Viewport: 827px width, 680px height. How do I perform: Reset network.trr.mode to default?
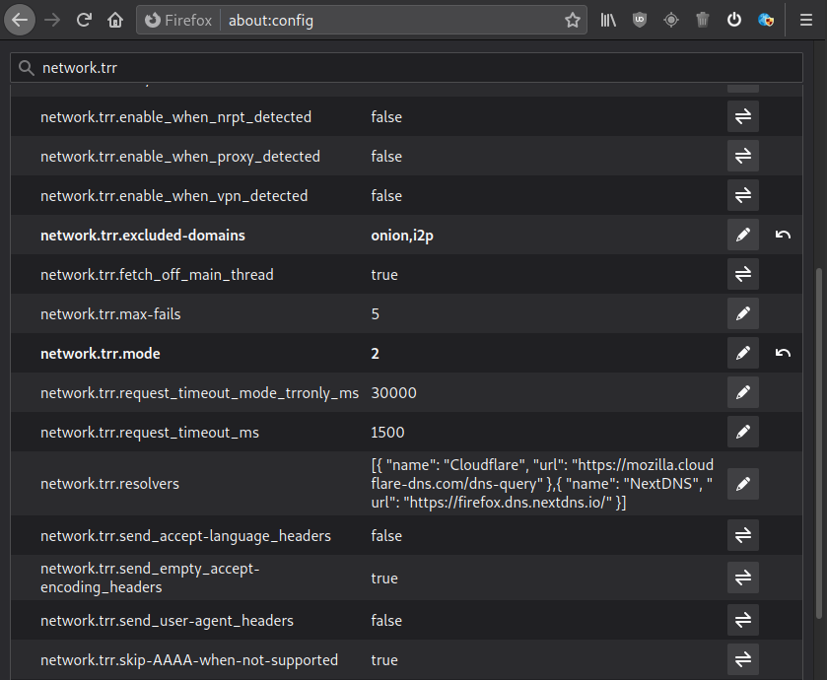[x=783, y=353]
